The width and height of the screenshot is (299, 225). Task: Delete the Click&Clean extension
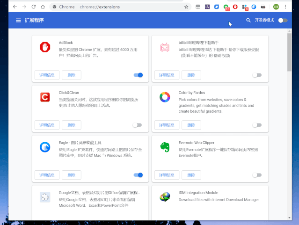[x=72, y=125]
